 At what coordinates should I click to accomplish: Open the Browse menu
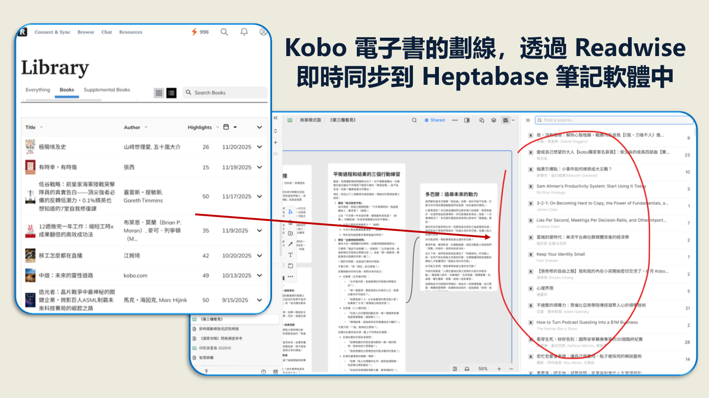click(x=86, y=32)
